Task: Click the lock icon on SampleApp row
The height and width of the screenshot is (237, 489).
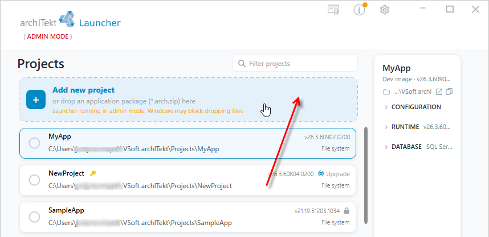Action: [346, 211]
